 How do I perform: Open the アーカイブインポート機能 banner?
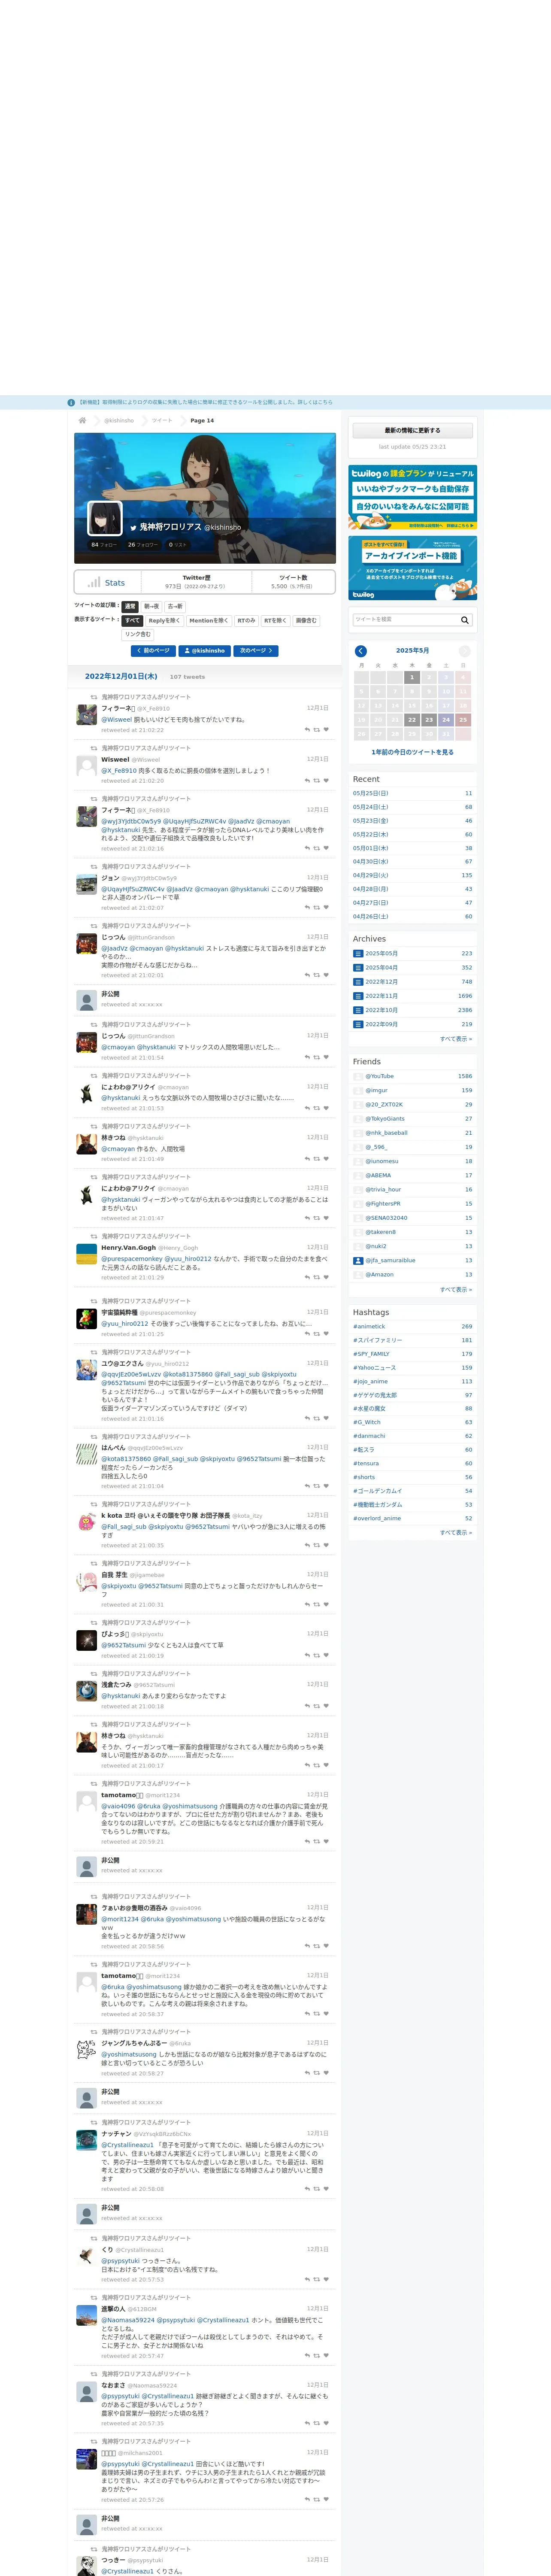point(412,568)
